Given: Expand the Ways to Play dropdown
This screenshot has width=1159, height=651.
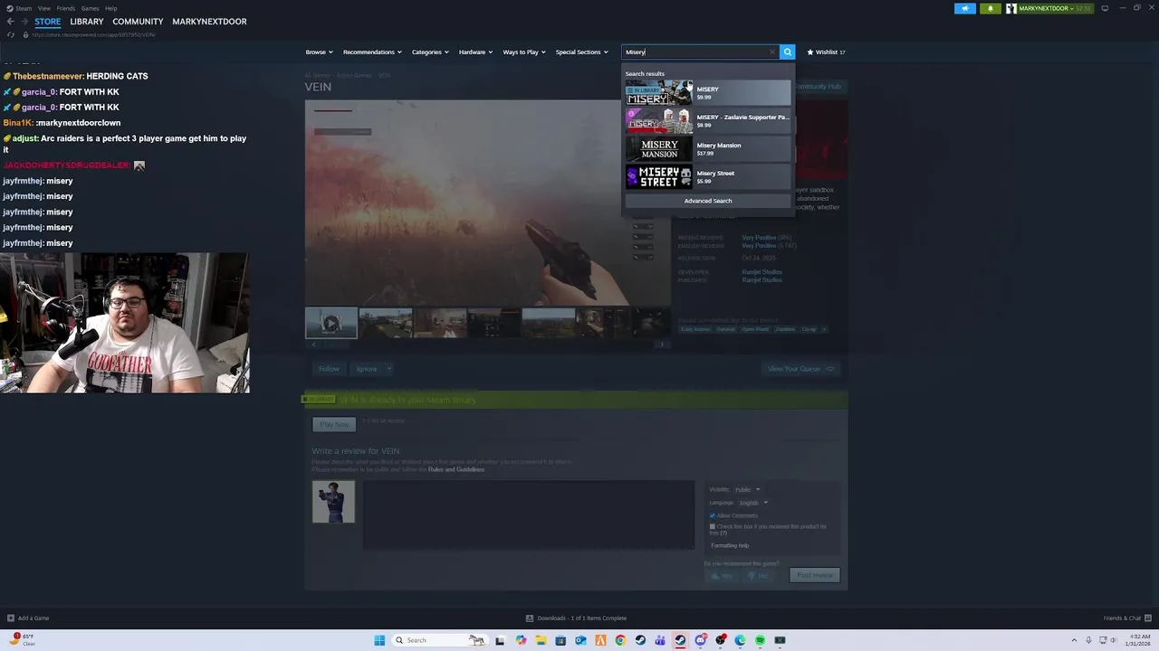Looking at the screenshot, I should (x=524, y=52).
